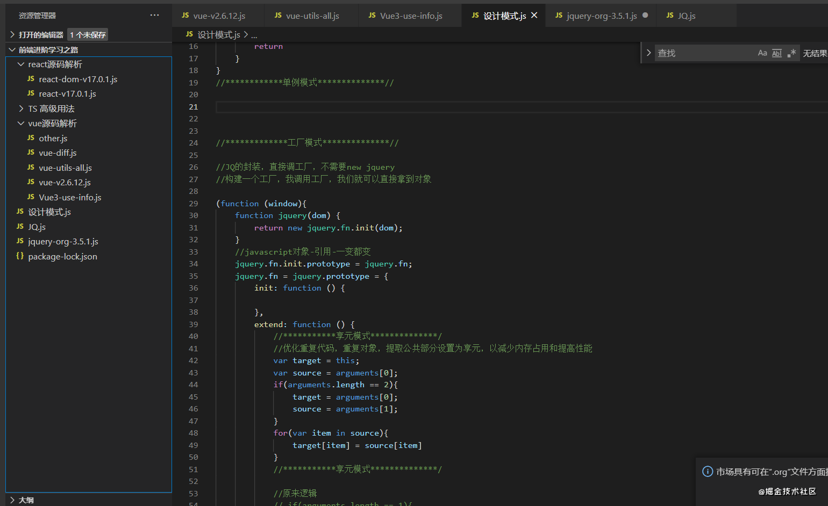Collapse the vue源码解析 folder

click(x=21, y=123)
